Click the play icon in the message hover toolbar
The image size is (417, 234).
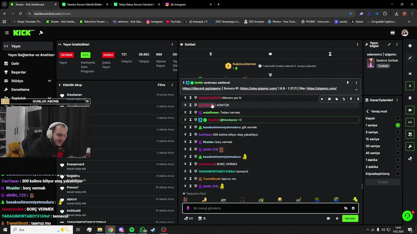click(322, 99)
